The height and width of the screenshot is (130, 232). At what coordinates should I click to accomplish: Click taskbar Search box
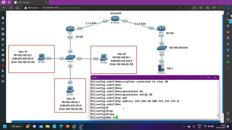tap(16, 126)
